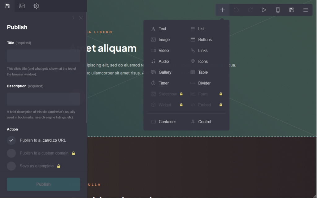Expand panel with the right chevron arrow
This screenshot has height=198, width=317.
(x=73, y=18)
